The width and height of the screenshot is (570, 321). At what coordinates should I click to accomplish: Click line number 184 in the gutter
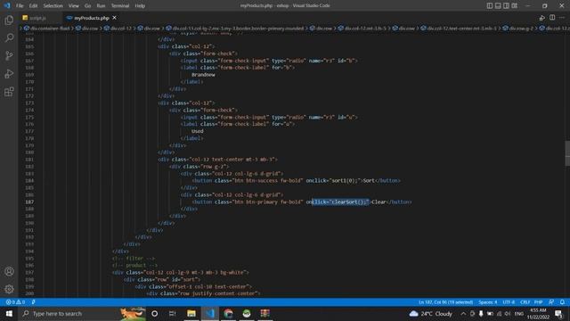29,180
